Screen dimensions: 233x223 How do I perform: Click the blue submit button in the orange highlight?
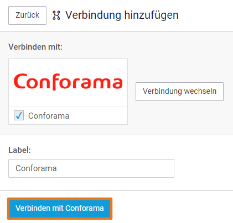click(x=60, y=209)
